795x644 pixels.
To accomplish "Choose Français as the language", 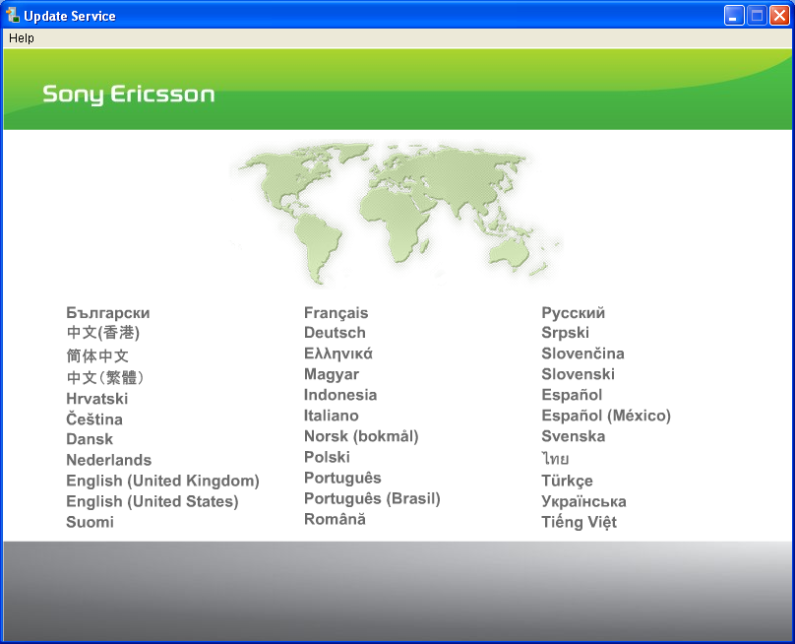I will coord(336,313).
